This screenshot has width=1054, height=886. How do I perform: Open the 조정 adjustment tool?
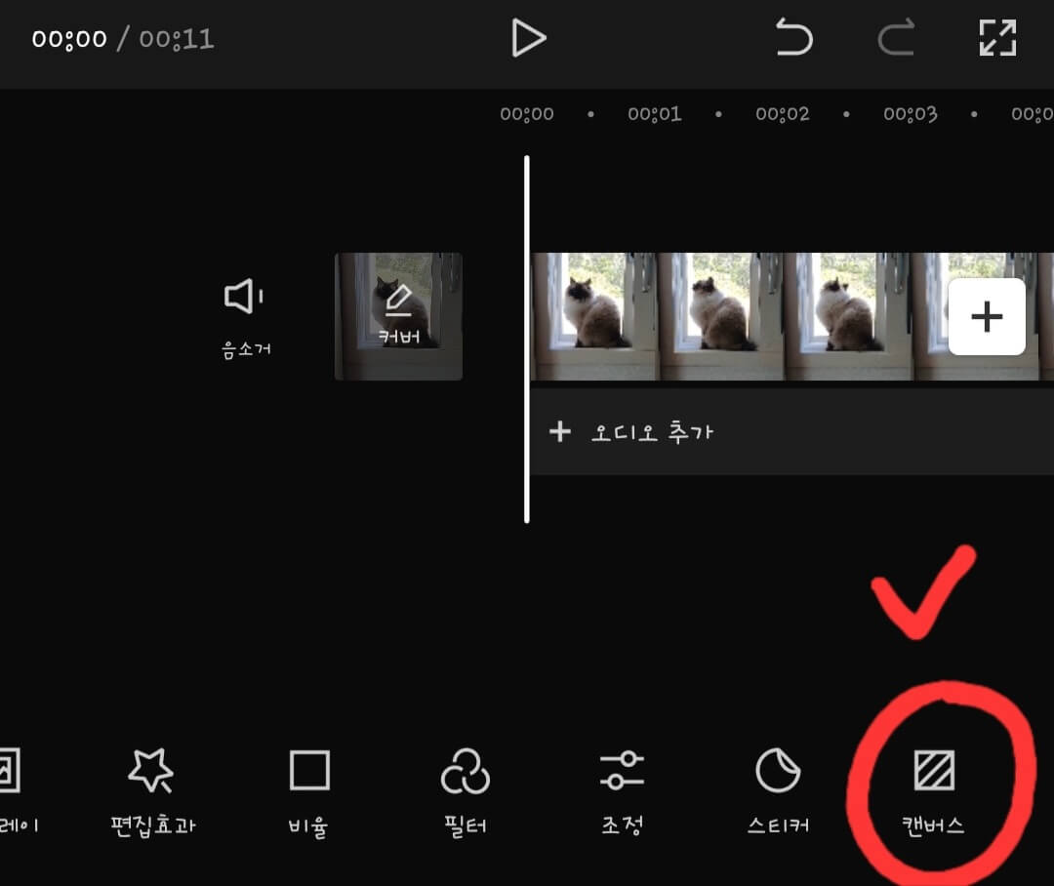(x=622, y=793)
